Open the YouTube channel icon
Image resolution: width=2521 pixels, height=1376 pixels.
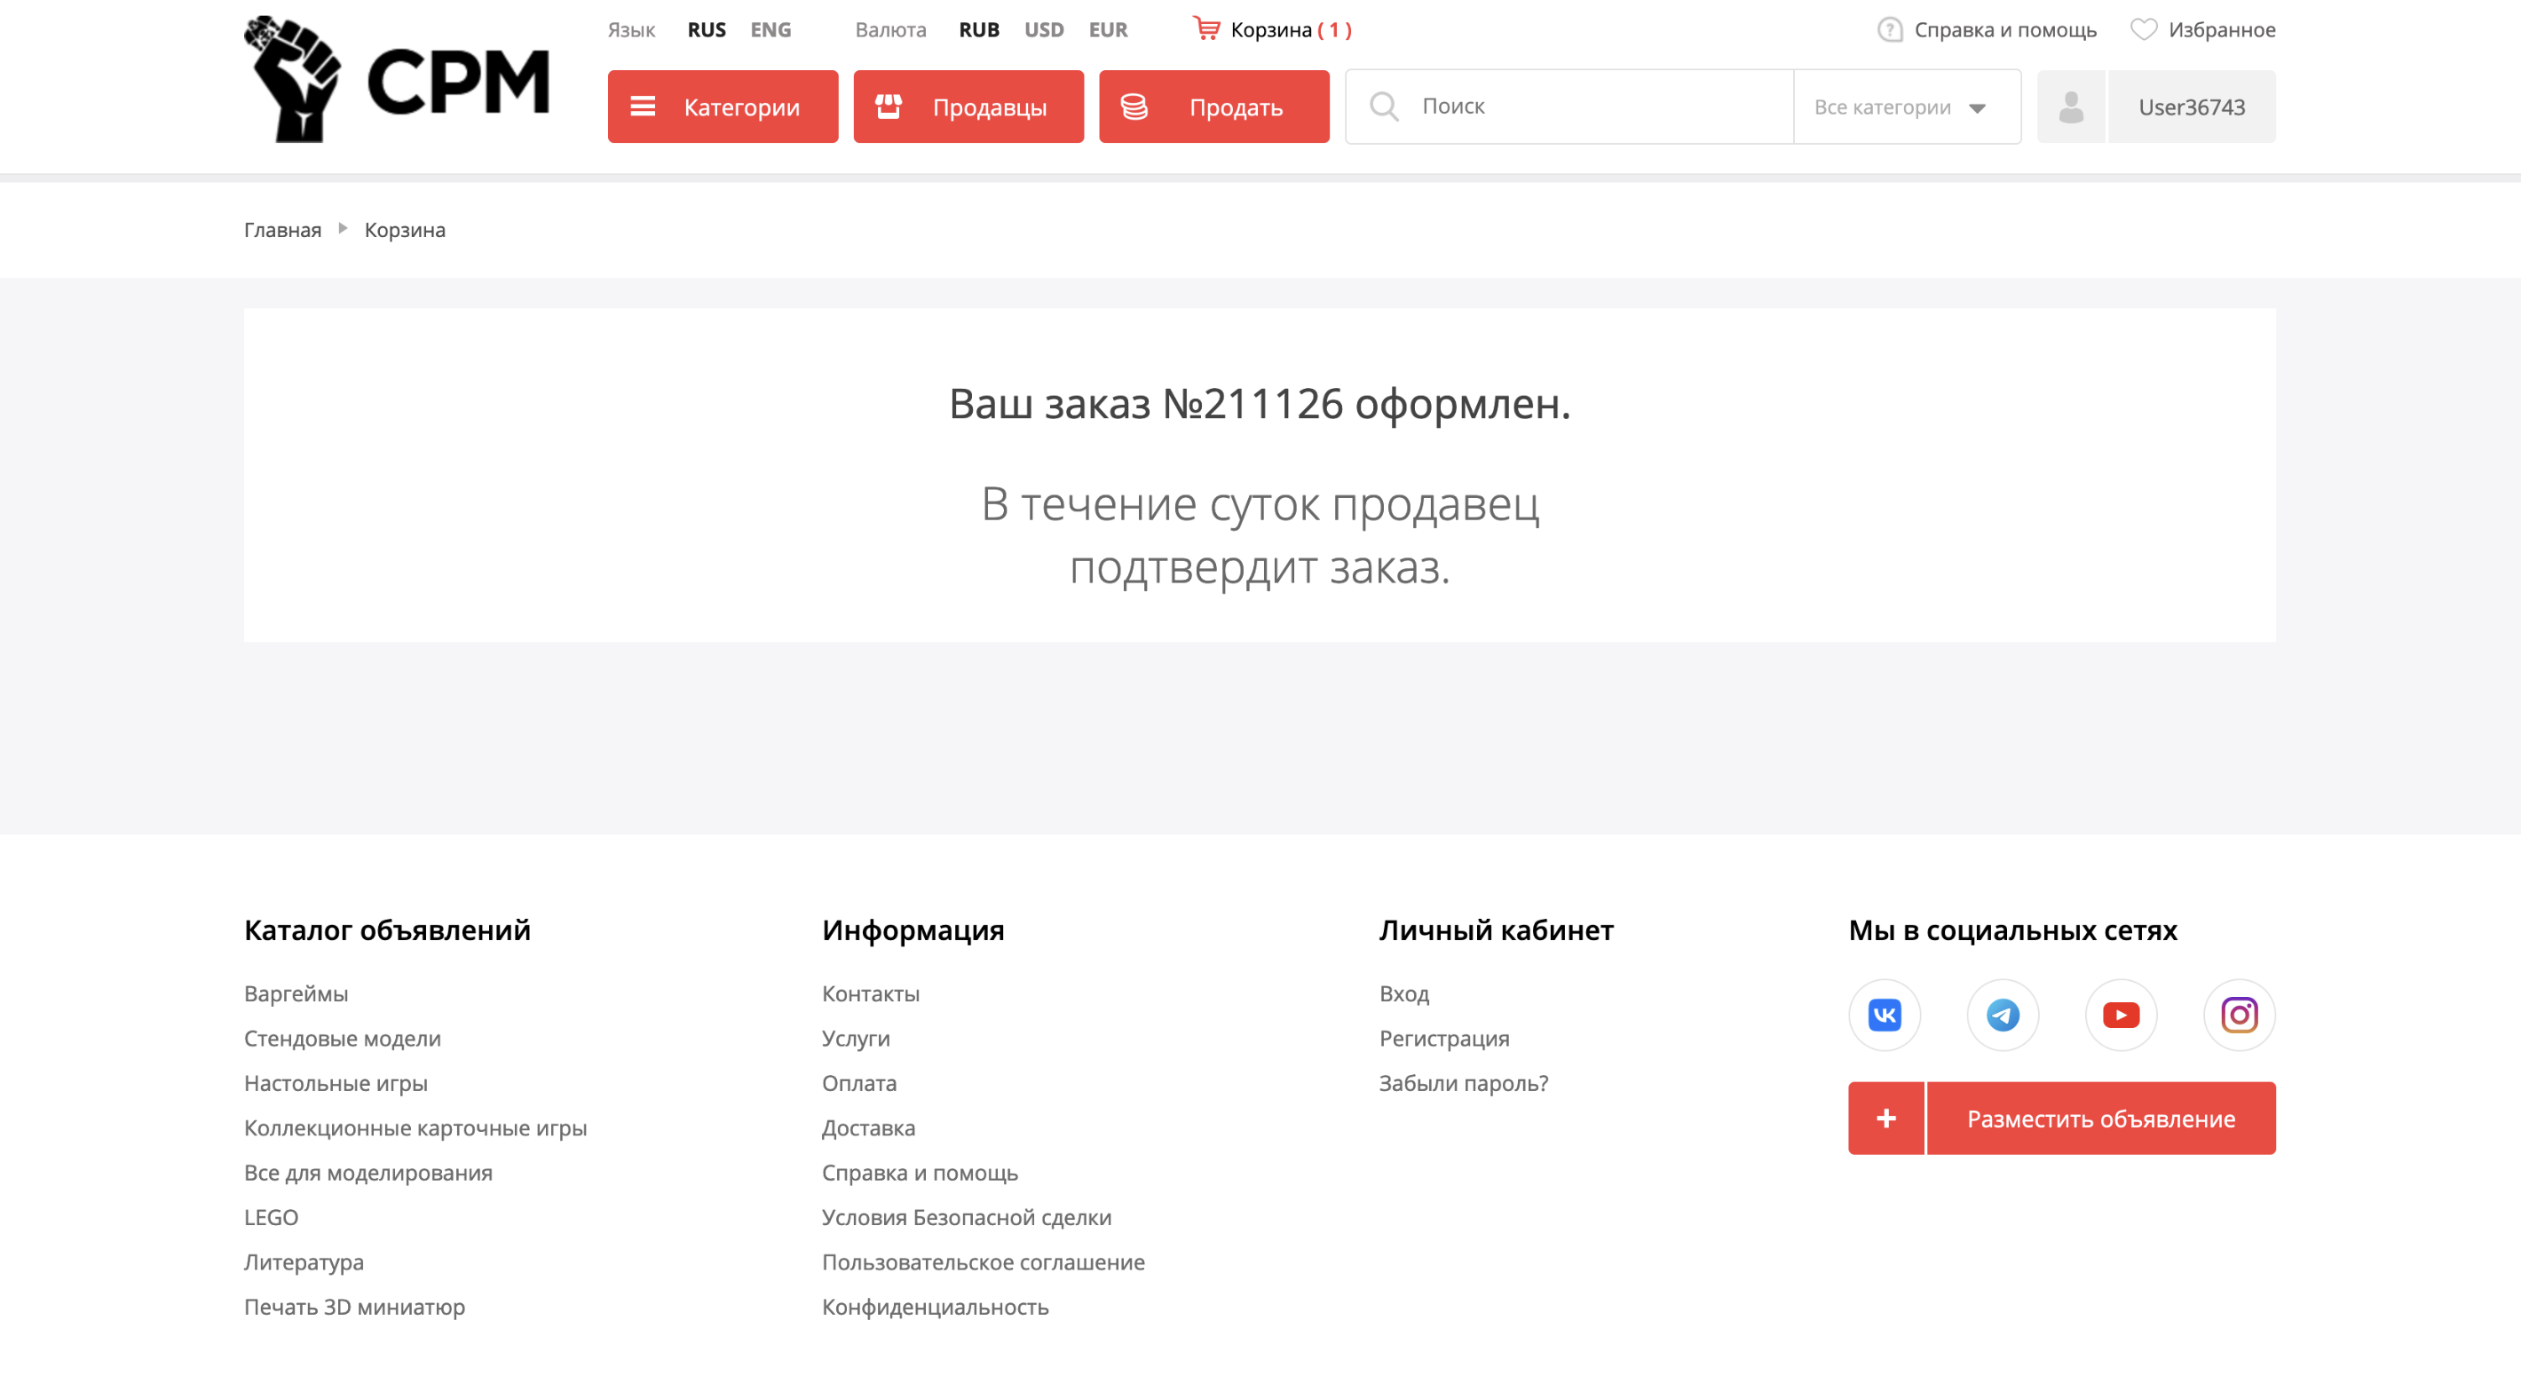tap(2121, 1015)
